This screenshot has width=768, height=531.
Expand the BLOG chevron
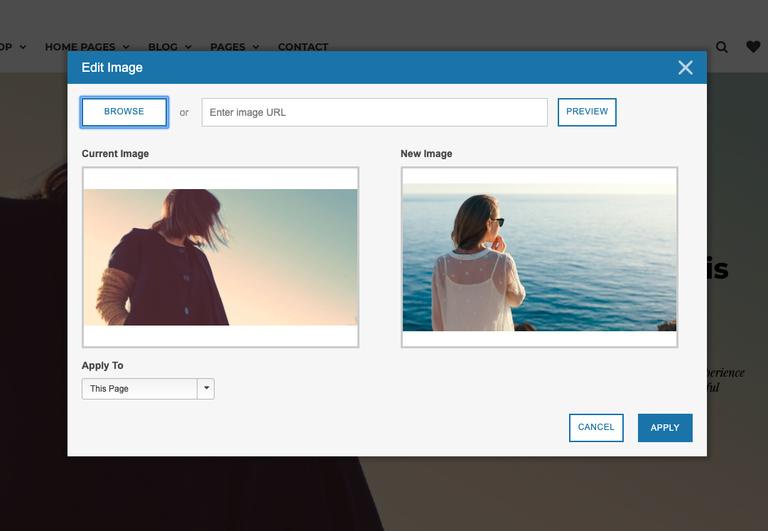(188, 47)
